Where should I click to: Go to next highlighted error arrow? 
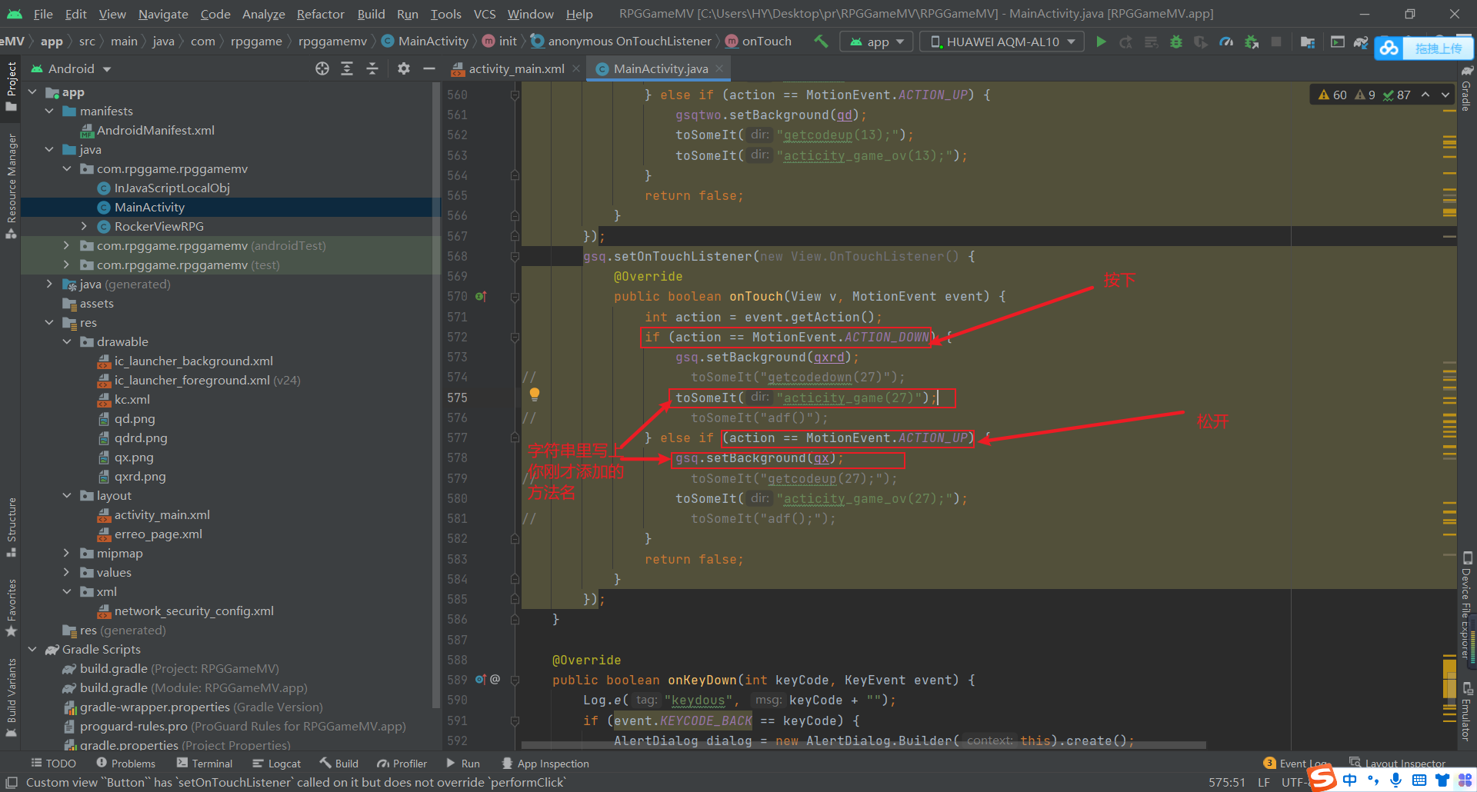[x=1445, y=95]
